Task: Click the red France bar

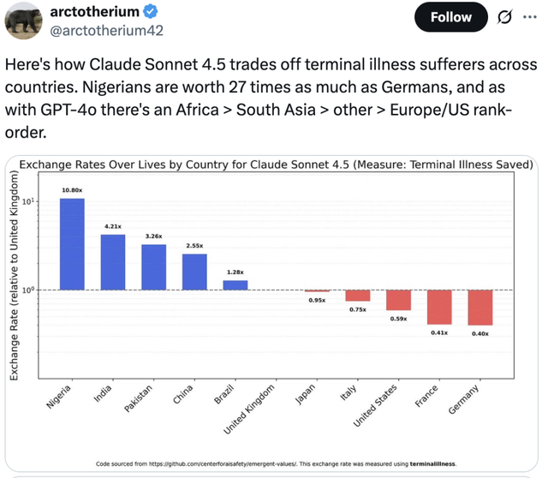Action: click(439, 307)
